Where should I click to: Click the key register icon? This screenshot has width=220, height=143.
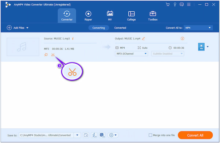click(175, 5)
